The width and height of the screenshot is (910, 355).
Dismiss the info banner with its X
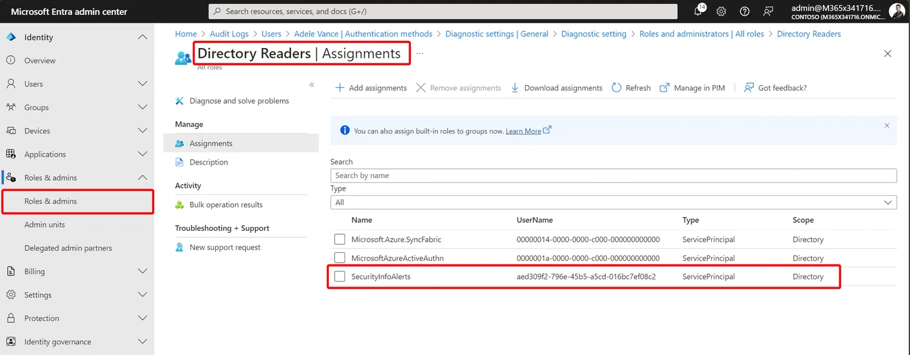[x=887, y=125]
